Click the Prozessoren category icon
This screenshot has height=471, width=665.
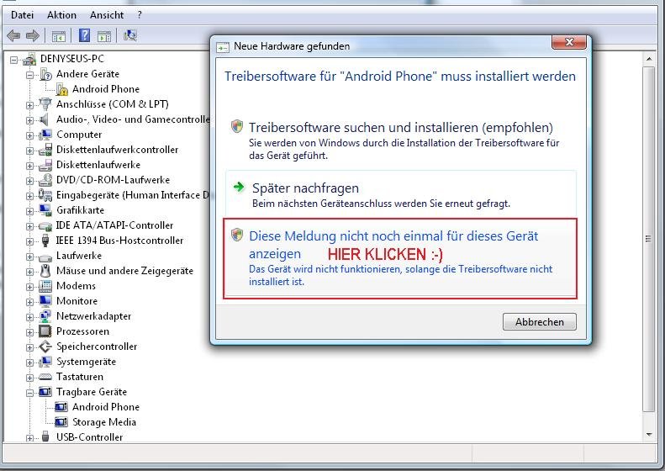45,331
